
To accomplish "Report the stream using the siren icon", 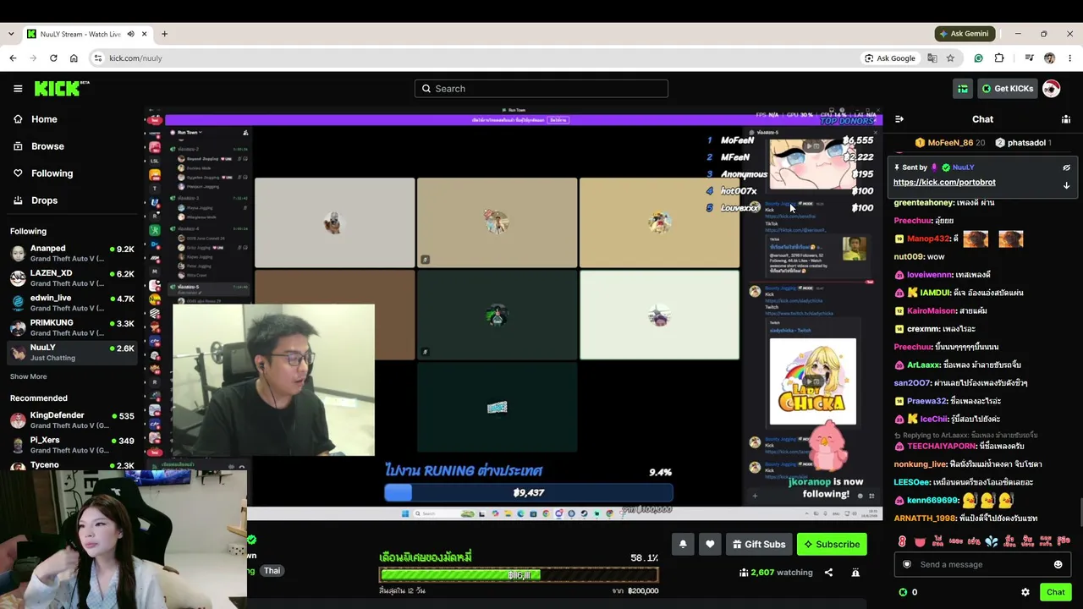I will (855, 573).
